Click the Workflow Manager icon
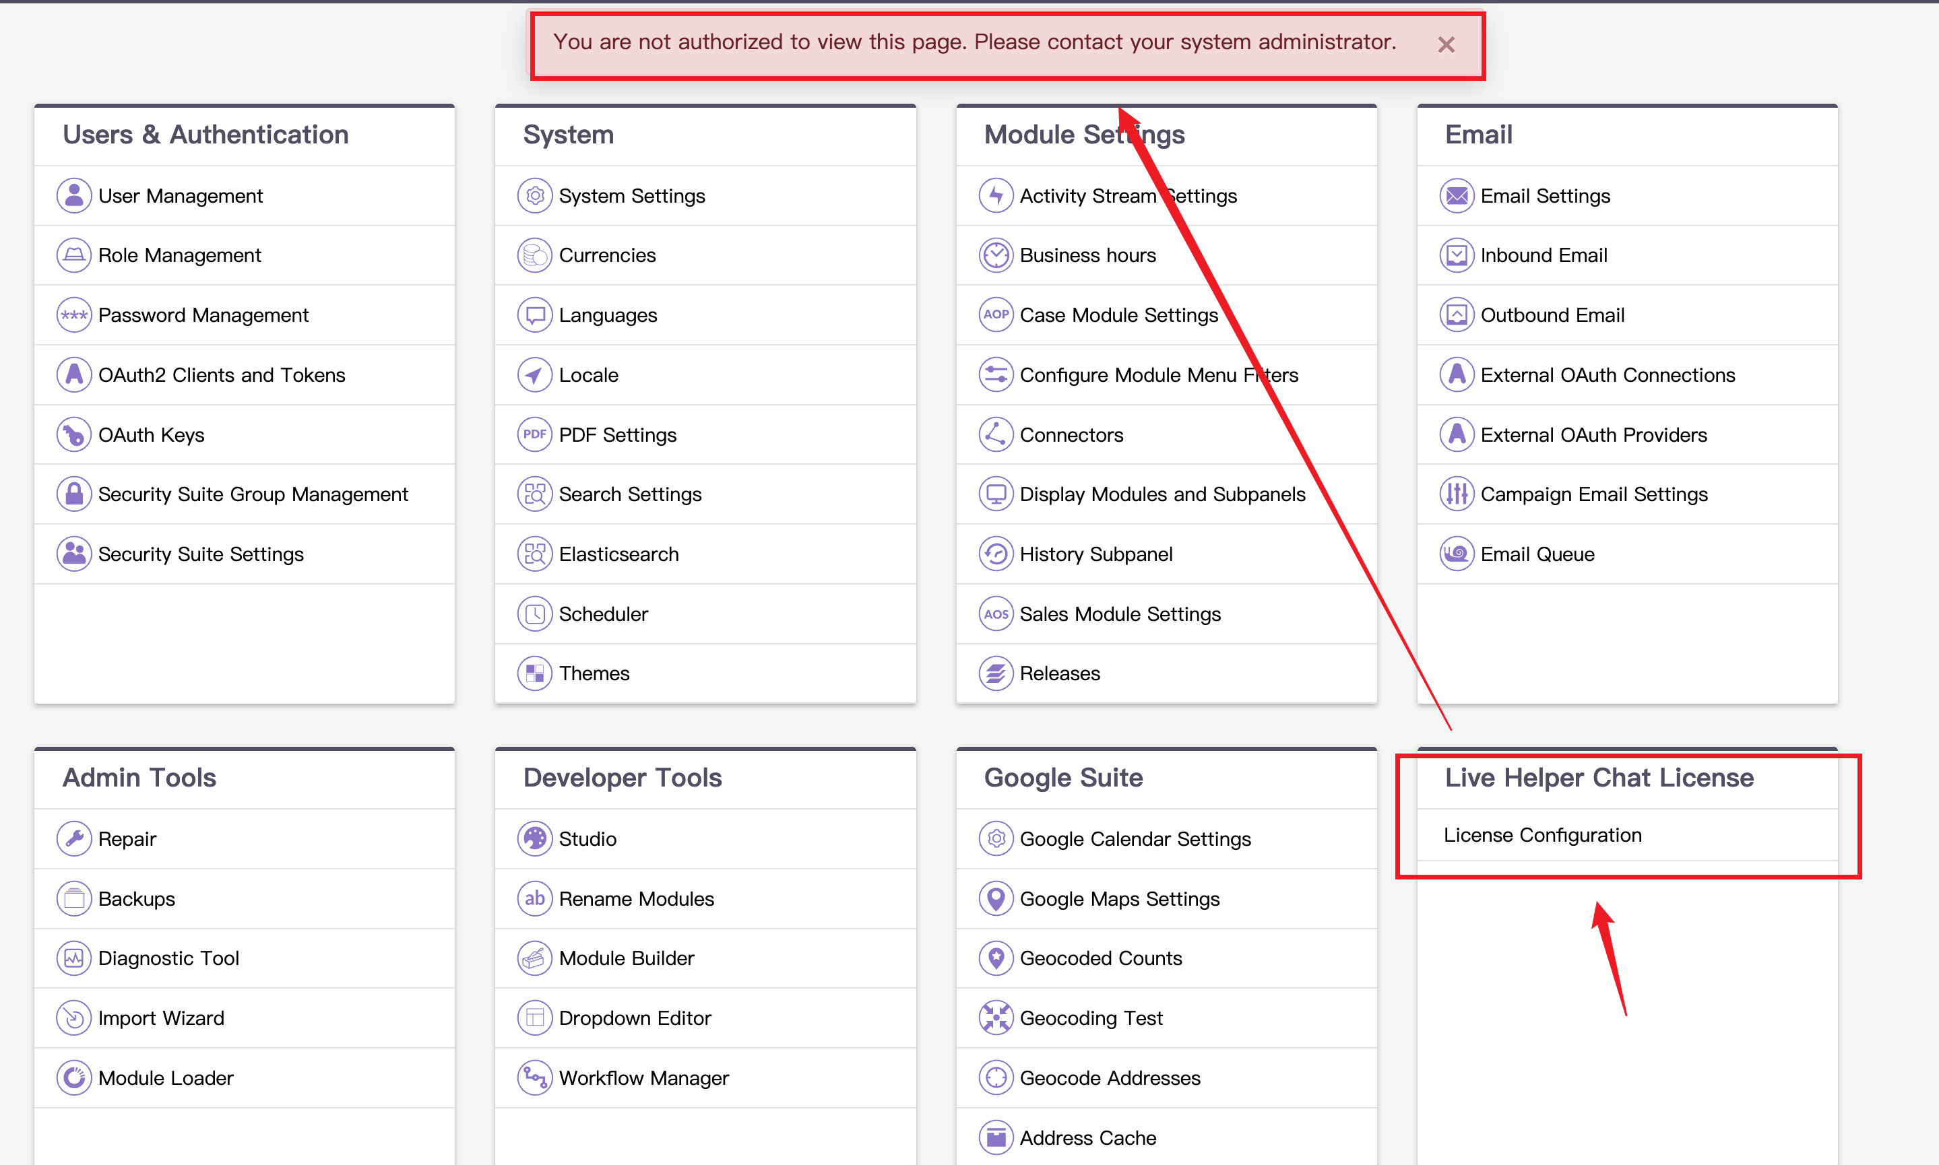The image size is (1939, 1165). [535, 1077]
